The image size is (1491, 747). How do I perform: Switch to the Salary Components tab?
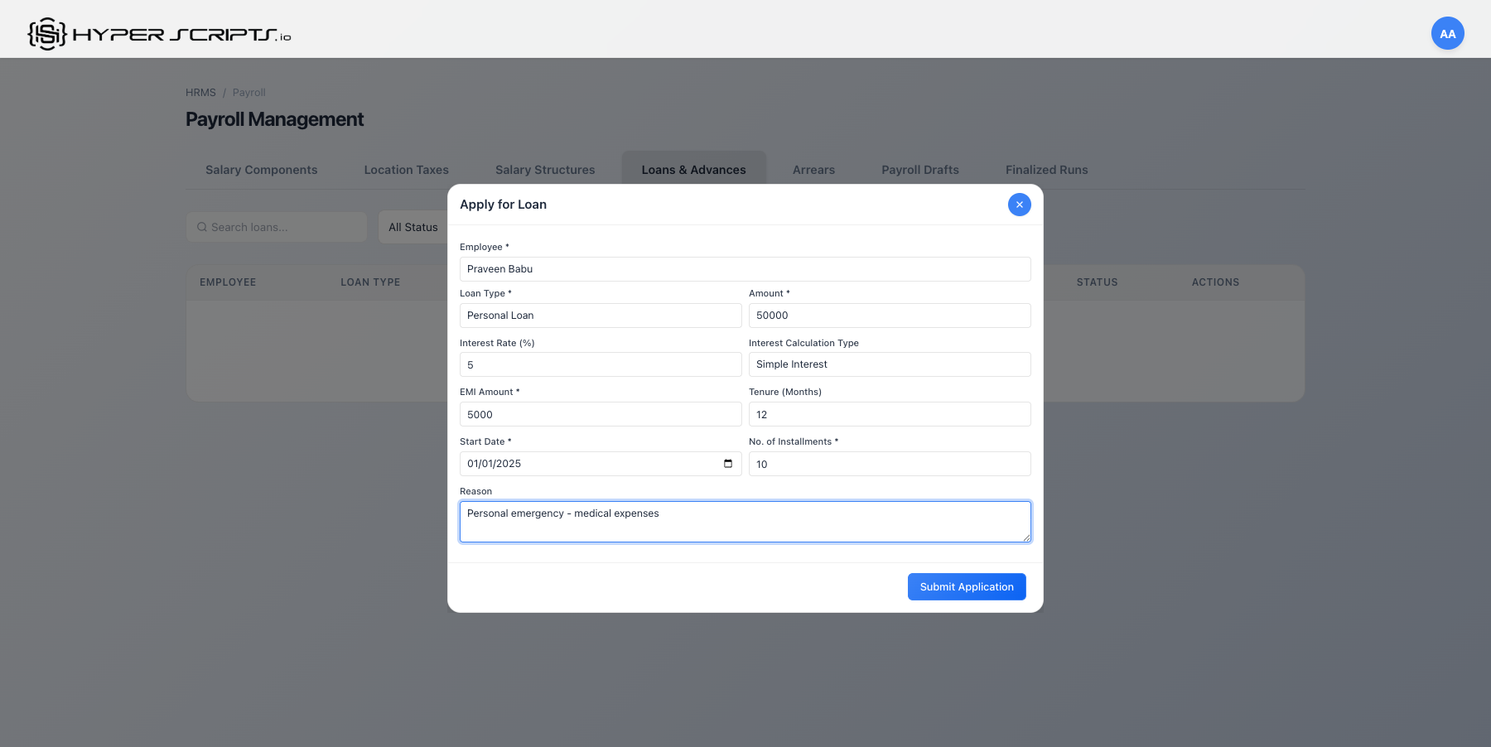tap(261, 170)
